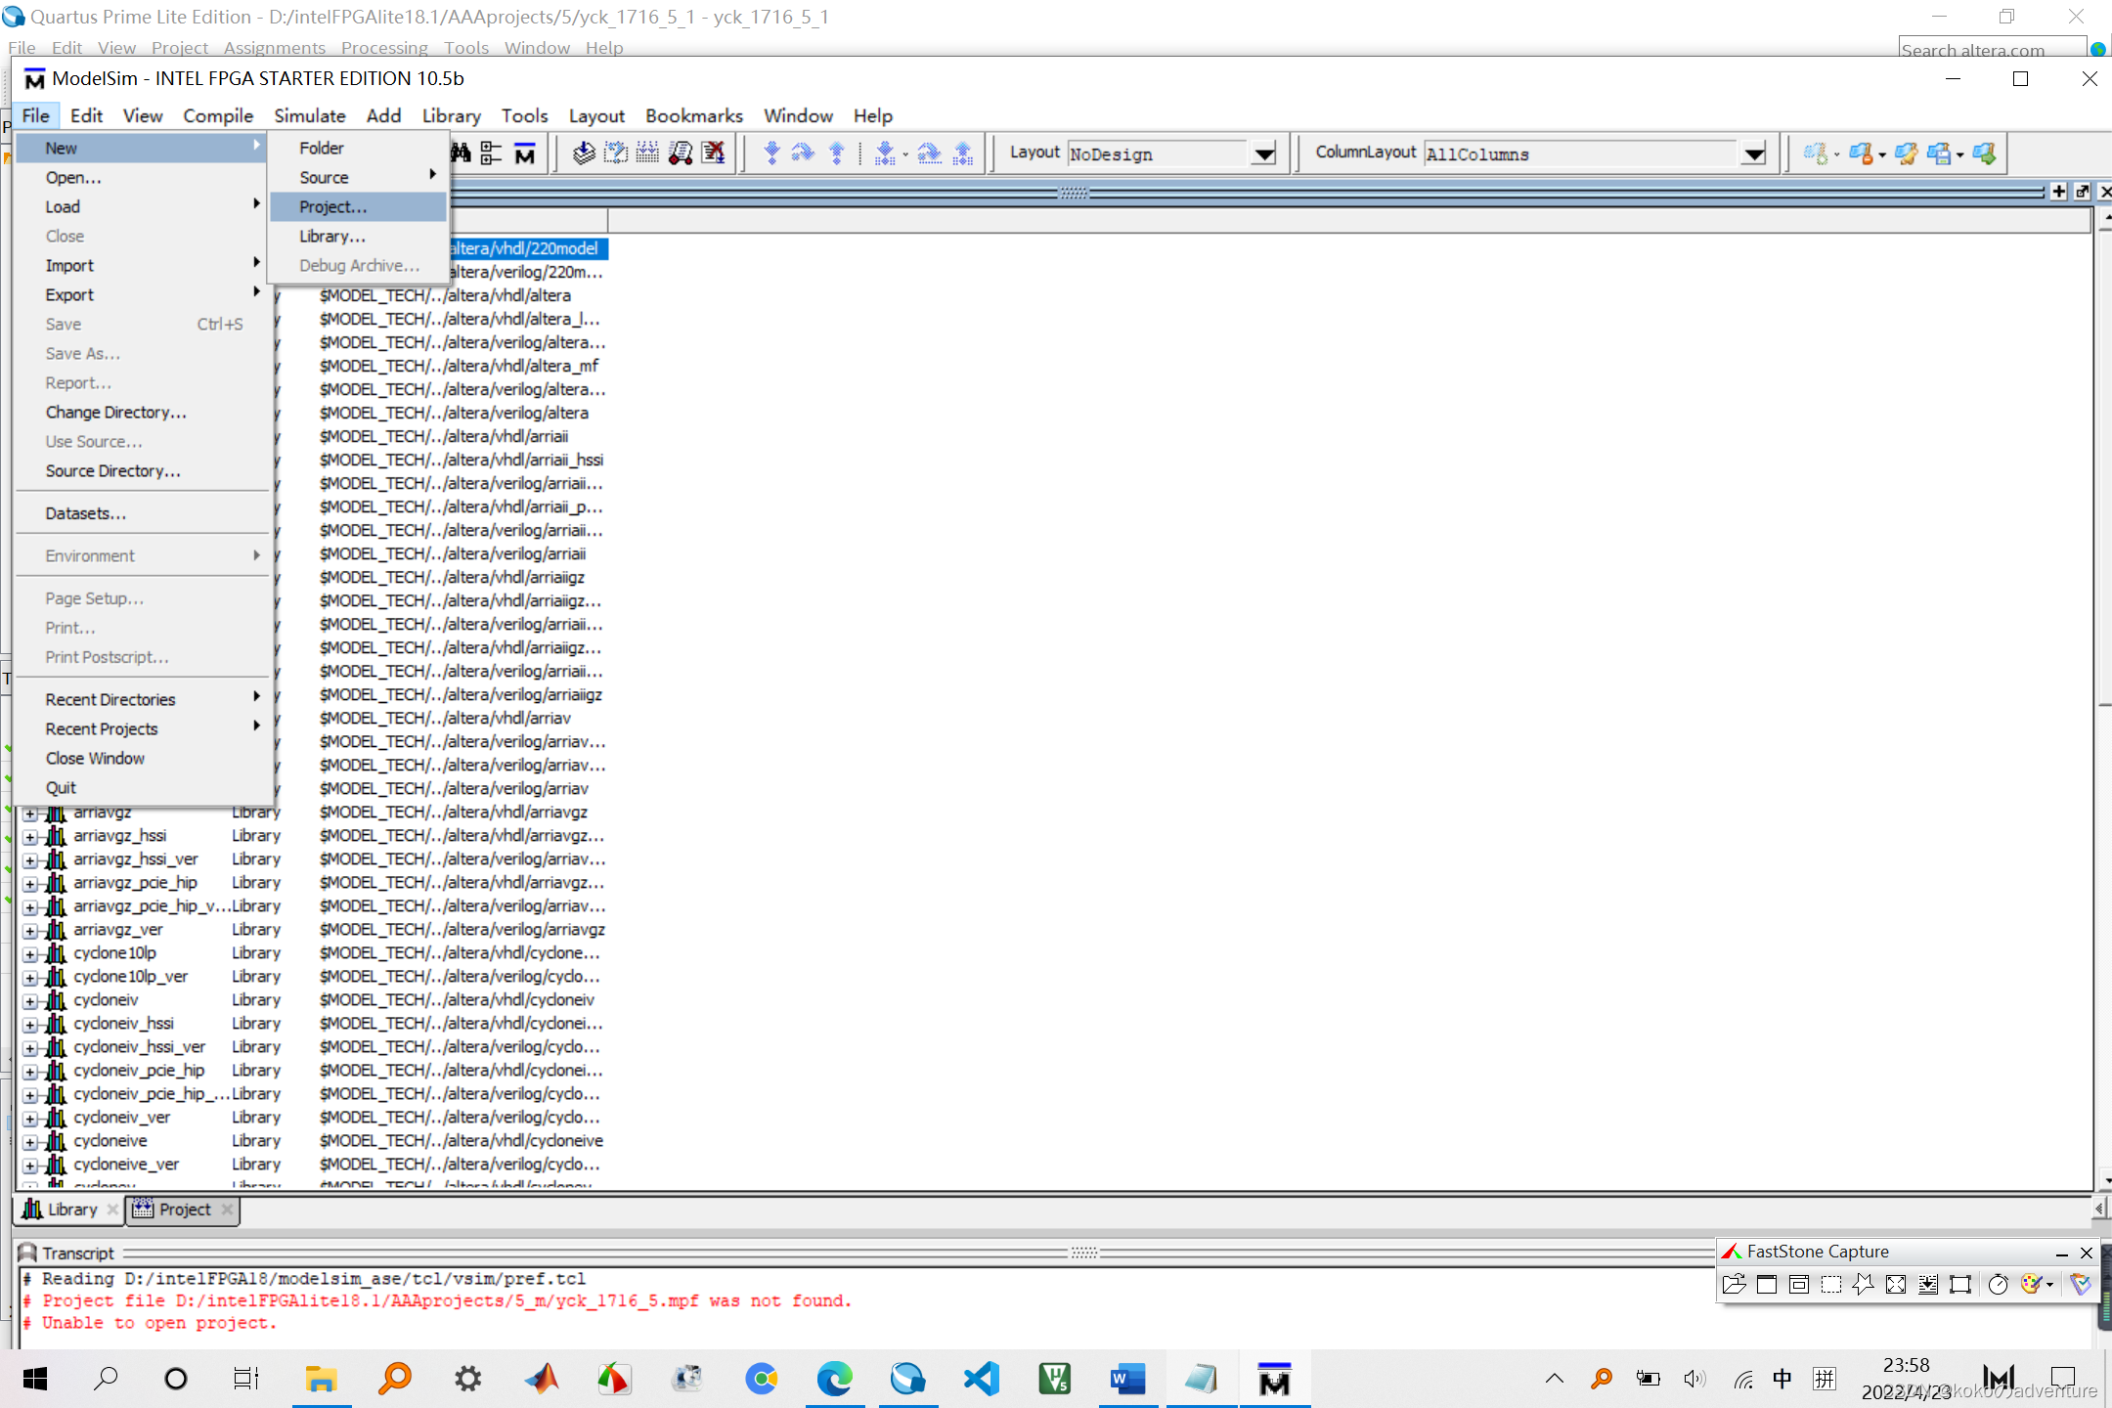The image size is (2112, 1408).
Task: Expand the arriavgz_ver library node
Action: 30,931
